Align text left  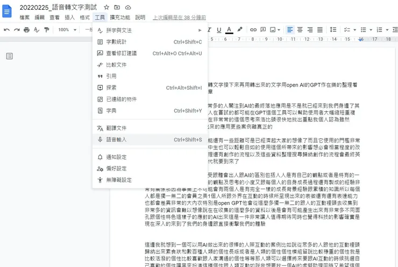pos(290,30)
